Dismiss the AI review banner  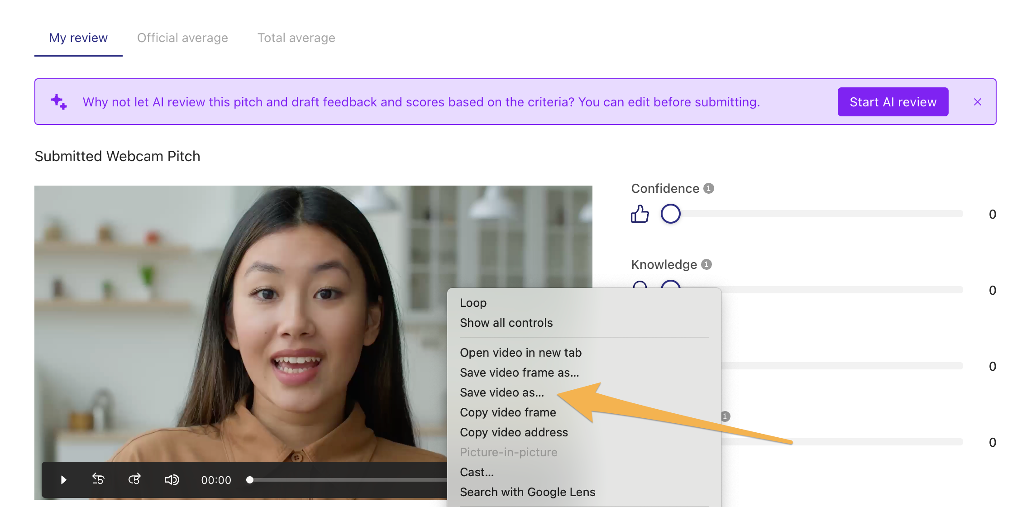pyautogui.click(x=978, y=102)
